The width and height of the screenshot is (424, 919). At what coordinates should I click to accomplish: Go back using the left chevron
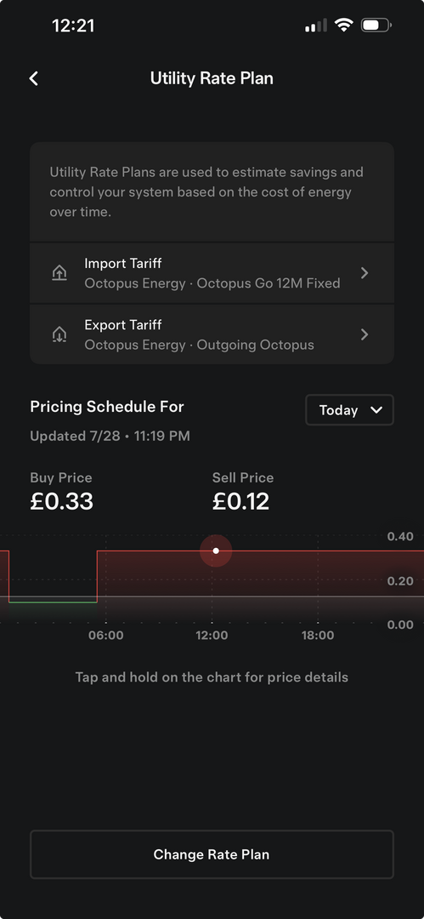click(34, 78)
